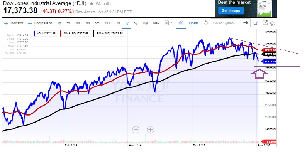Zoom out with the minus button
307x158 pixels.
(x=136, y=130)
